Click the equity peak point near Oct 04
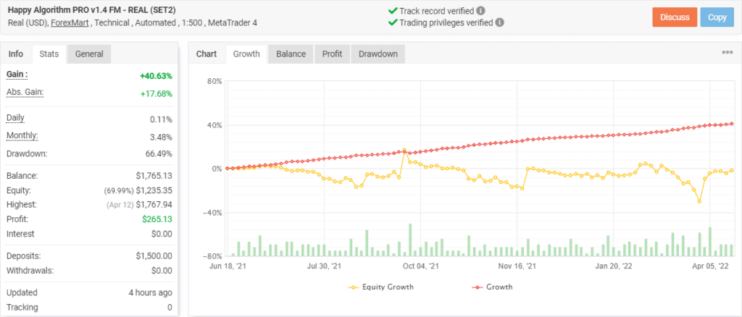 coord(404,150)
